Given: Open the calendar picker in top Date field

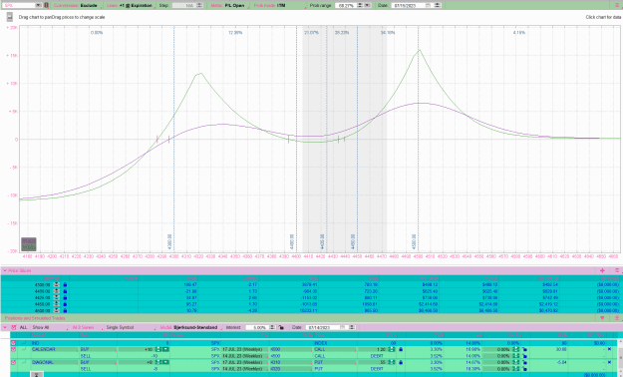Looking at the screenshot, I should [x=428, y=6].
